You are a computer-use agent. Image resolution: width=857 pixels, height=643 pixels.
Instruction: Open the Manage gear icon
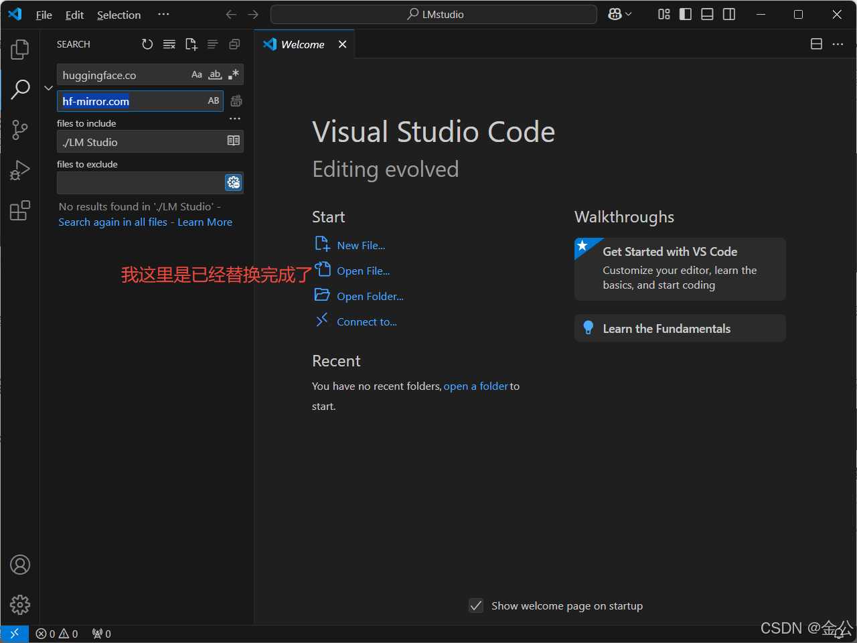tap(20, 605)
